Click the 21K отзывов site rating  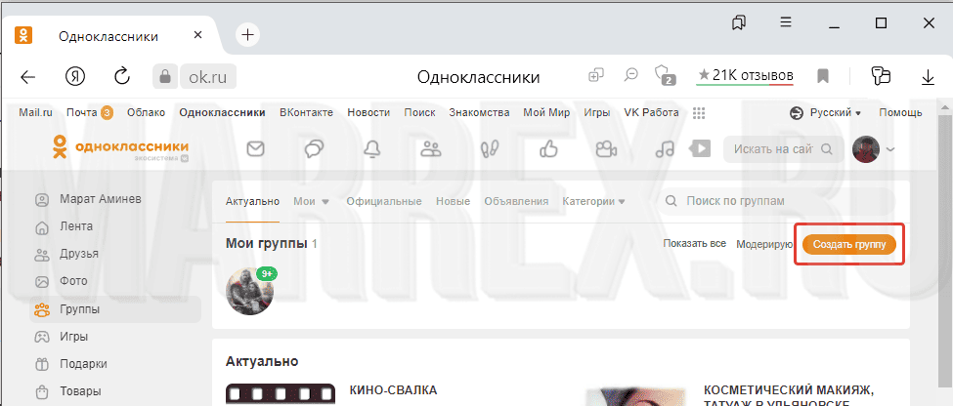745,76
